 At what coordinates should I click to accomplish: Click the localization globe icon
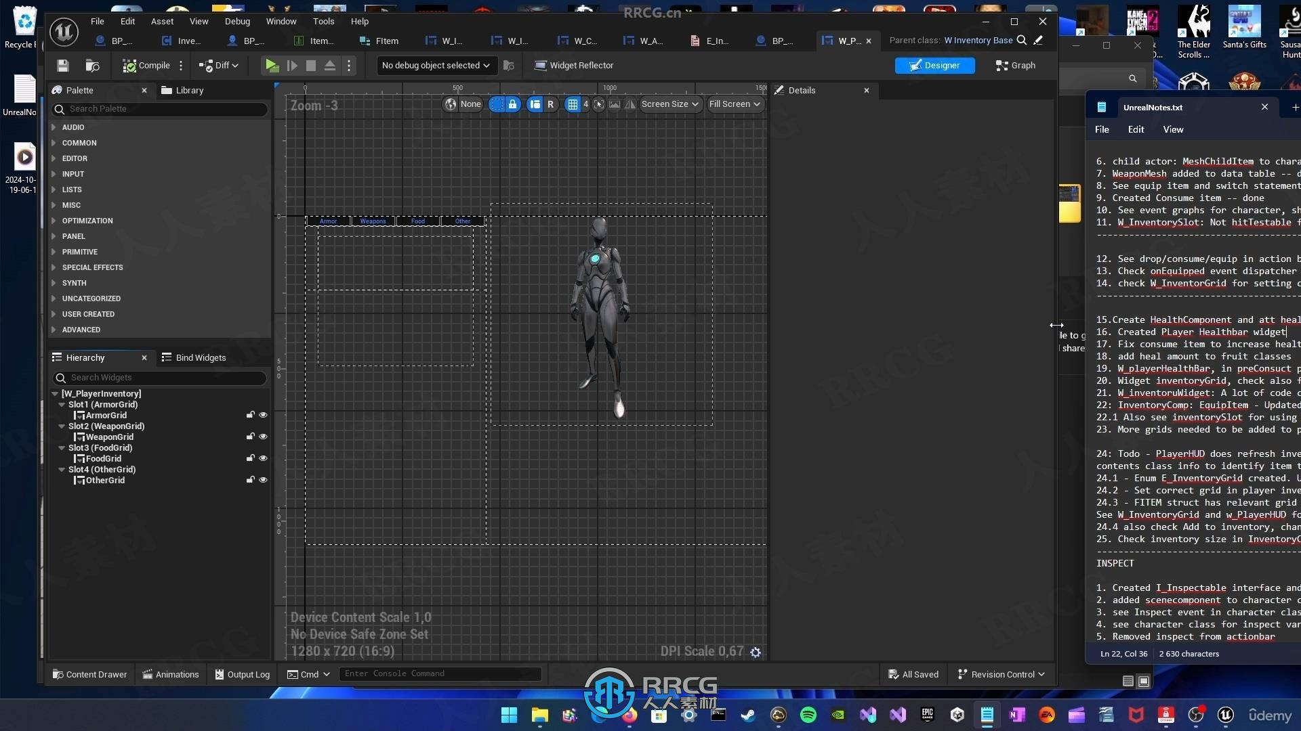(x=451, y=104)
